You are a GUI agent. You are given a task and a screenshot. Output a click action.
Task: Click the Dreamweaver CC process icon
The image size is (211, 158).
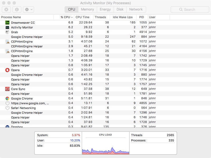point(7,23)
